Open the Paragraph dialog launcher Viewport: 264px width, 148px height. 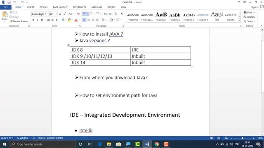pos(123,26)
